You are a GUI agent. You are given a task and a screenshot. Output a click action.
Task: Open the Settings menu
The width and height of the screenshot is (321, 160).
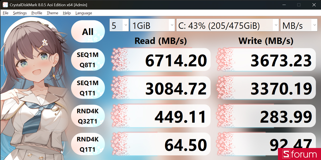point(20,13)
